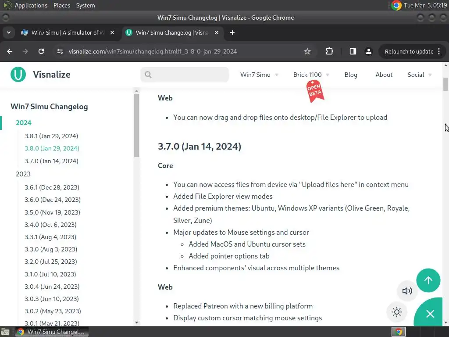The image size is (449, 337).
Task: Jump to 3.4.0 (Oct 6, 2023) entry
Action: click(x=50, y=225)
